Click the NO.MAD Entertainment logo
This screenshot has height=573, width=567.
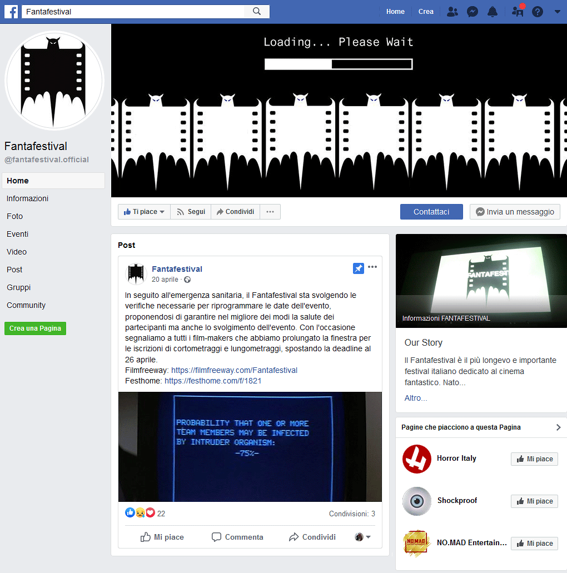[416, 543]
